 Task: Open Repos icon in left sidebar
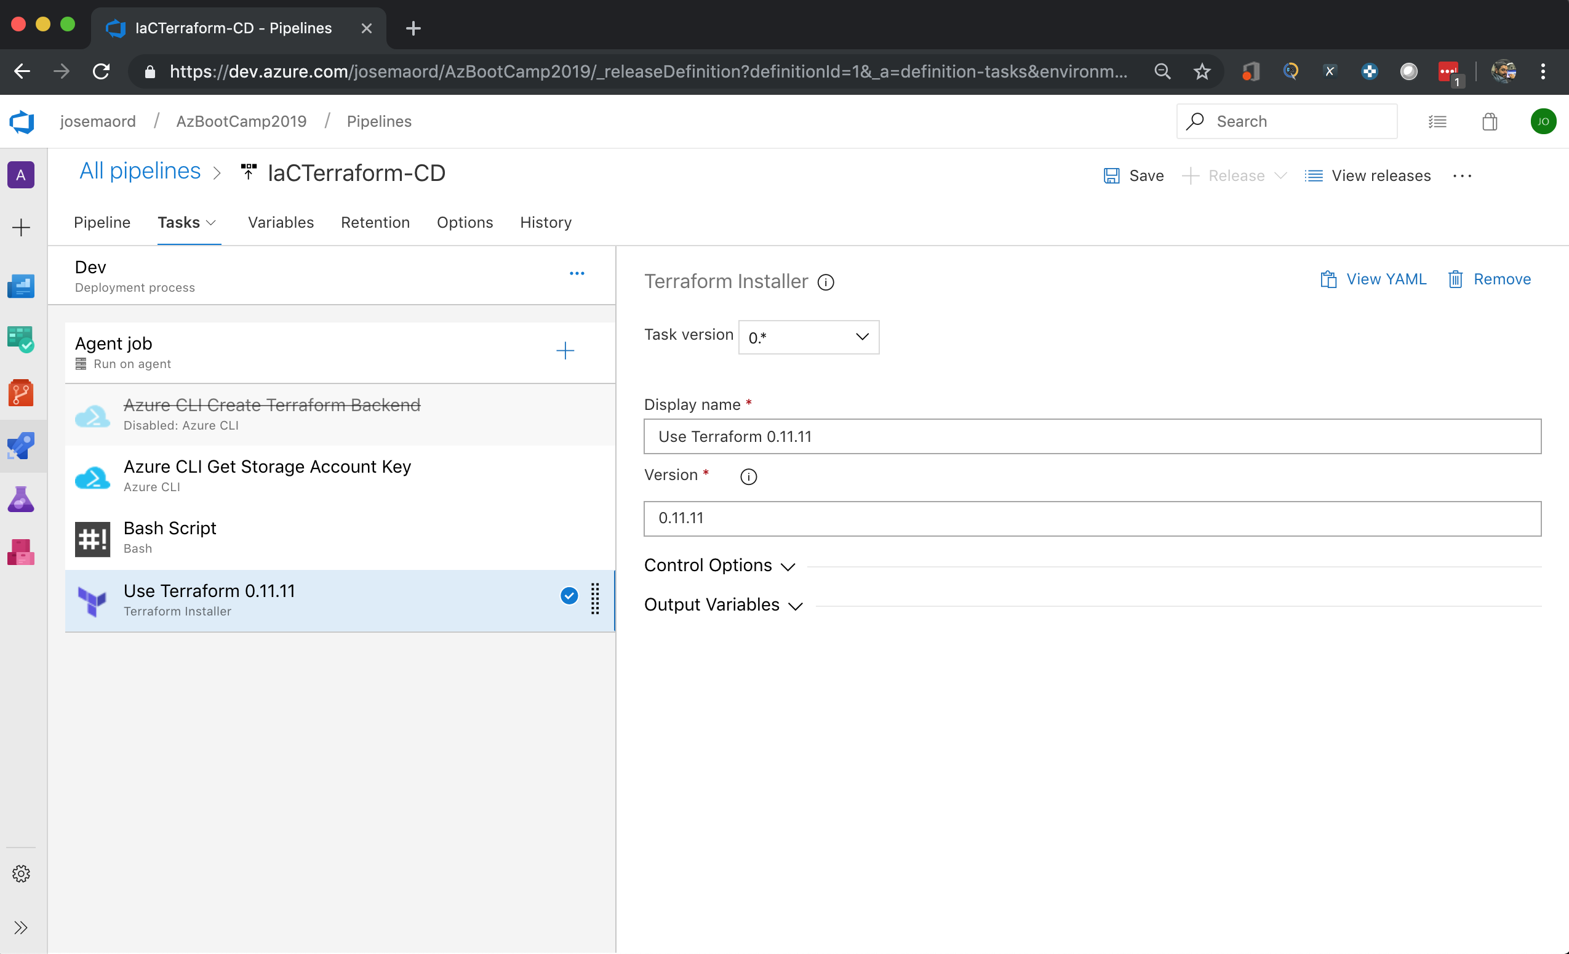pos(21,393)
